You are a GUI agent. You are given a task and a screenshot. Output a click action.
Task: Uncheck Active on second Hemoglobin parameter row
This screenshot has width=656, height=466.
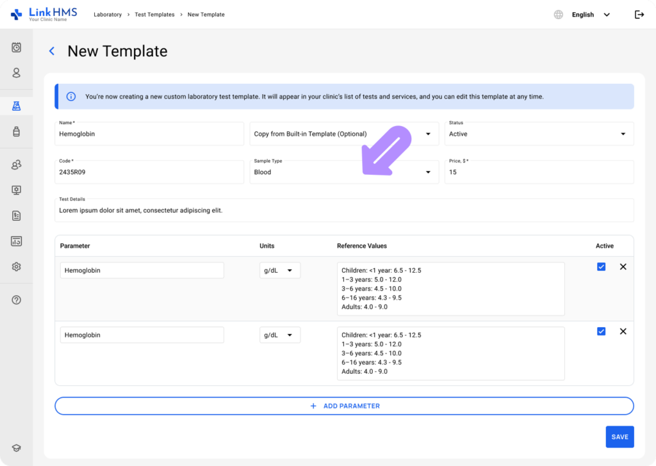pyautogui.click(x=601, y=331)
